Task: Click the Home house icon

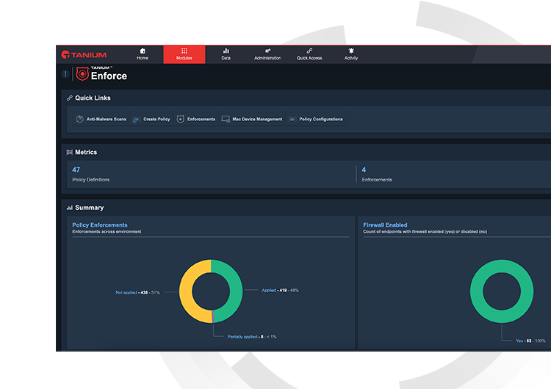Action: (143, 51)
